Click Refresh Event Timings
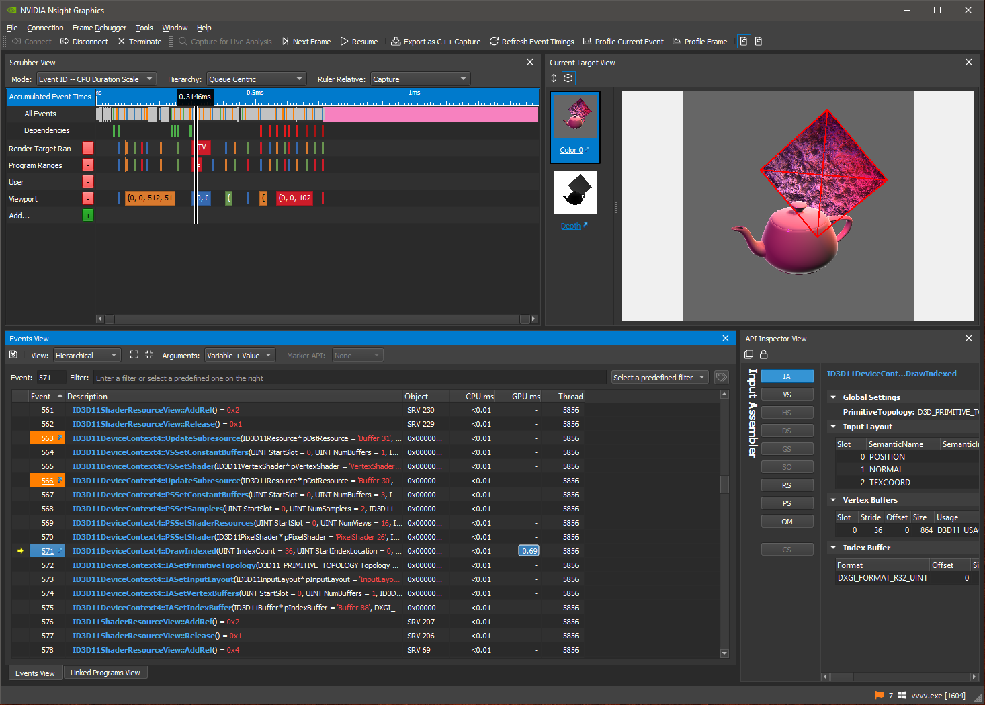Screen dimensions: 985x705 [x=531, y=42]
